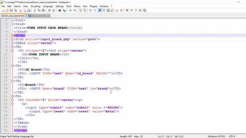
Task: Toggle Show All Characters pilcrow icon
Action: [x=95, y=10]
